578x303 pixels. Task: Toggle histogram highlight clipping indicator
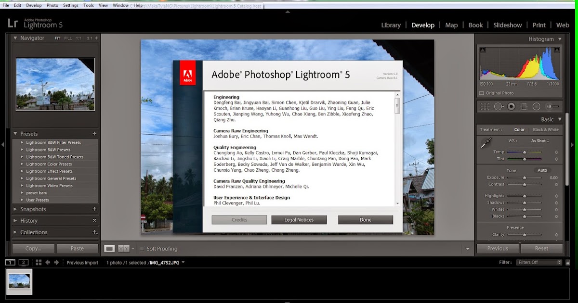pyautogui.click(x=557, y=50)
